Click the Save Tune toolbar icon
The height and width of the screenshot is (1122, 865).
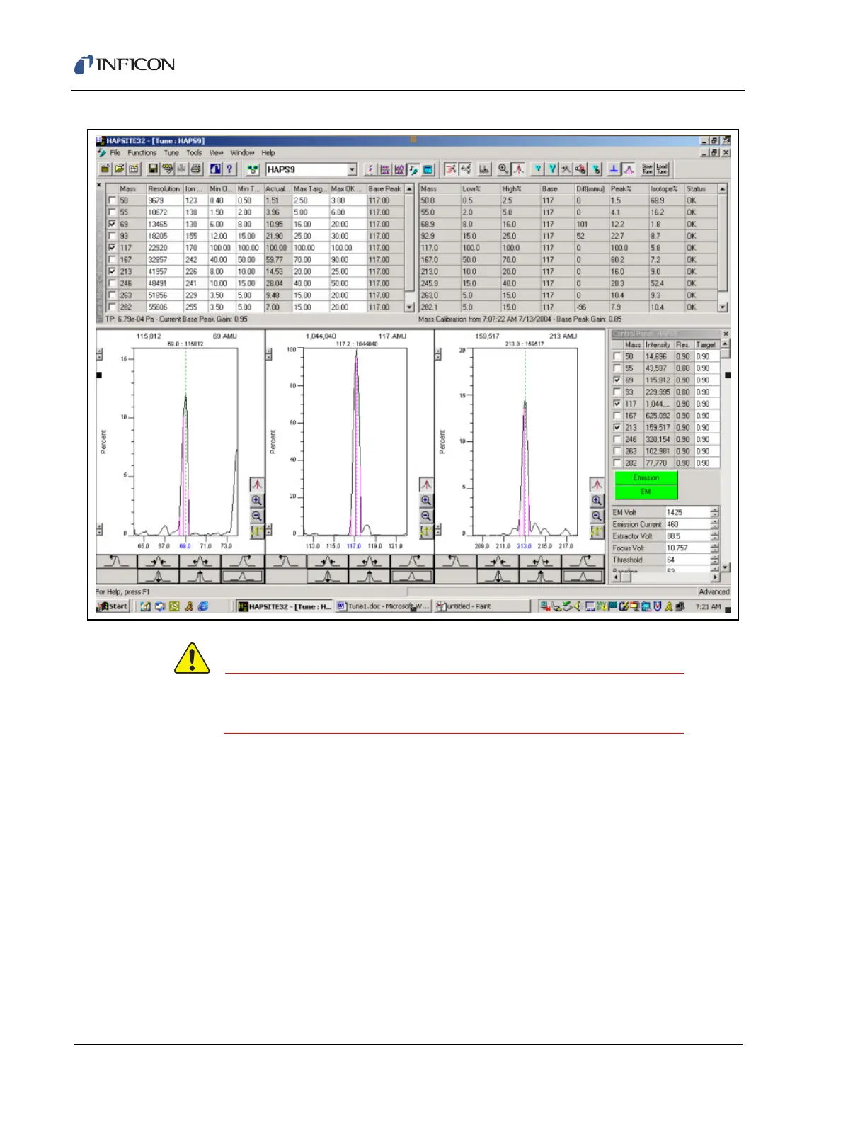pos(647,169)
